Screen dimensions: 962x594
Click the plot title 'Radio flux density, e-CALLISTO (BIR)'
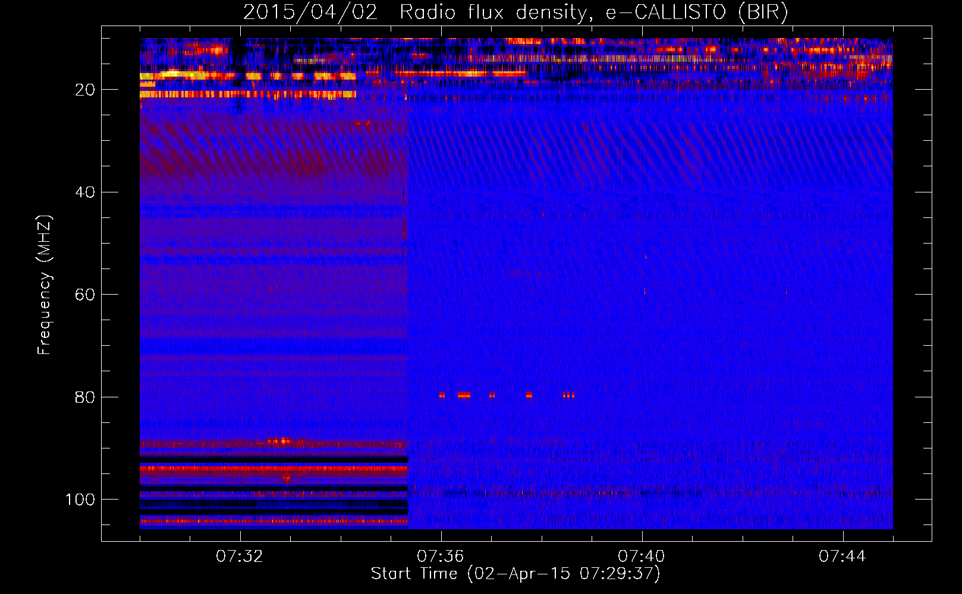coord(594,12)
